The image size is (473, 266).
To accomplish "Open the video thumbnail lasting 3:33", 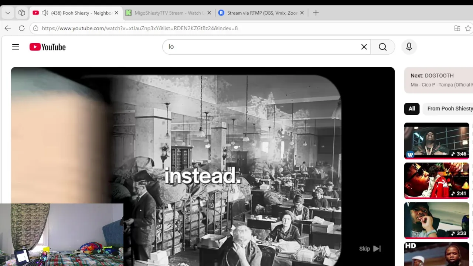I will (436, 221).
